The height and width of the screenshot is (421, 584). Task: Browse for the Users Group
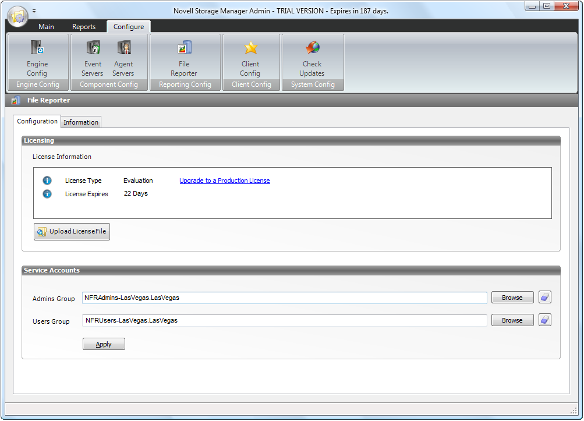coord(512,320)
